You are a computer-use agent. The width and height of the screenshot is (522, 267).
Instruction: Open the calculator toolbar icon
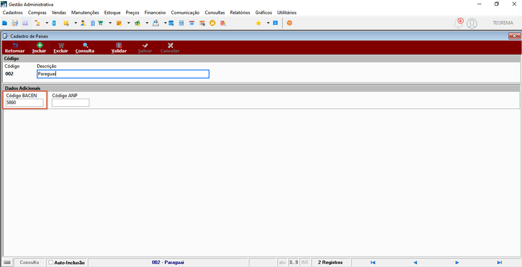tap(181, 23)
